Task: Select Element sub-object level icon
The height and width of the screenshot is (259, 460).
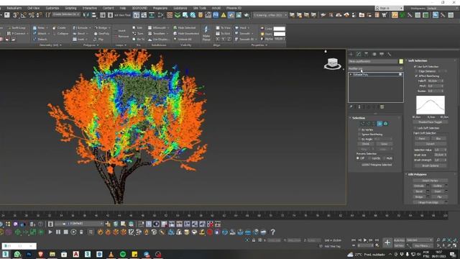Action: coord(385,124)
